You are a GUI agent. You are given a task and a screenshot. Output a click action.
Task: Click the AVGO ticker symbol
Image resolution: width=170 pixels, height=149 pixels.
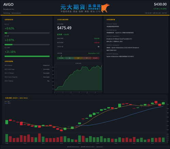[8, 4]
